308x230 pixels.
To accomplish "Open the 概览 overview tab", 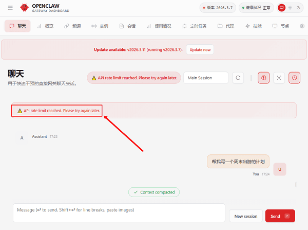I will [x=45, y=26].
